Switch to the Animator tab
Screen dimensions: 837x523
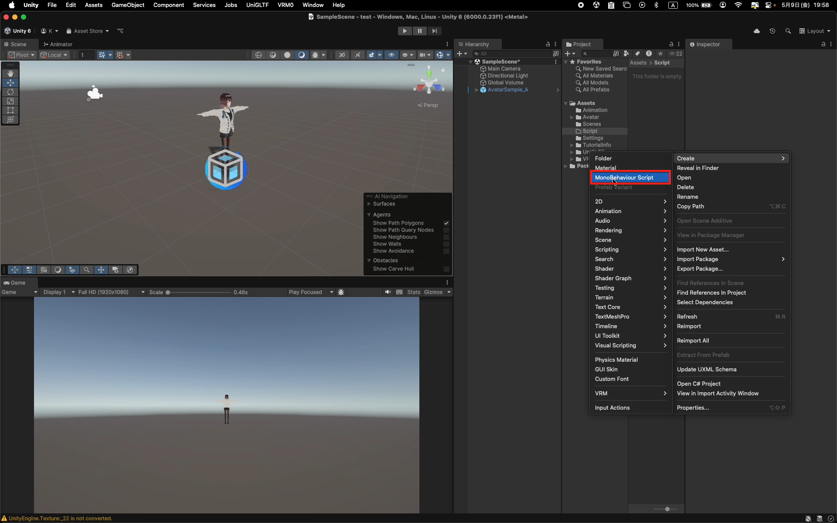tap(58, 44)
